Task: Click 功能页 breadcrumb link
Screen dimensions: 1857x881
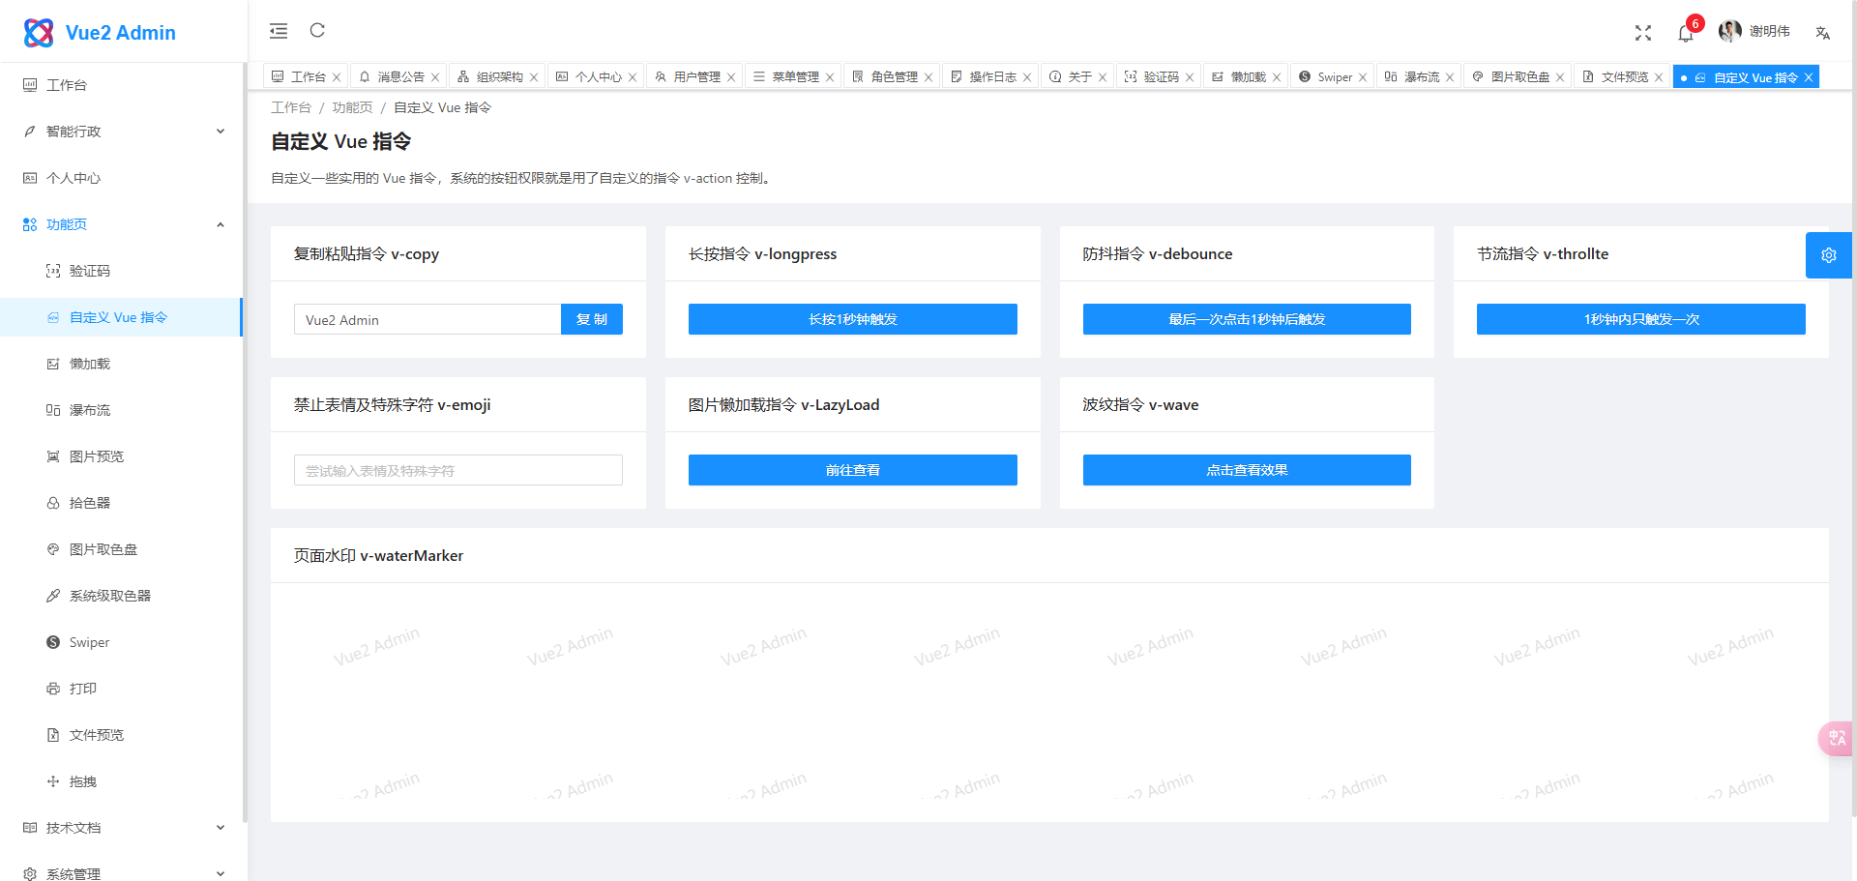Action: (x=352, y=107)
